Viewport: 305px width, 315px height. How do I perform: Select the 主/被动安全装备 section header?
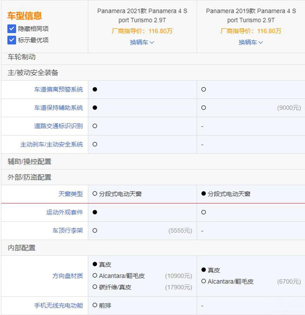[x=33, y=73]
